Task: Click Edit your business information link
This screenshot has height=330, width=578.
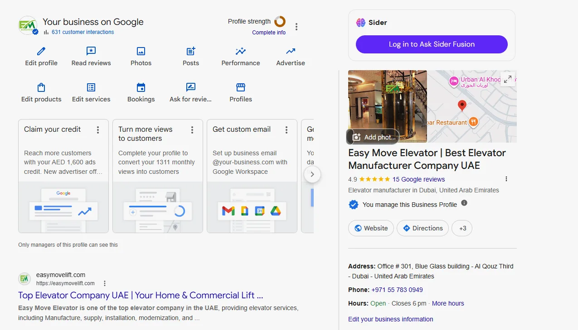Action: 390,319
